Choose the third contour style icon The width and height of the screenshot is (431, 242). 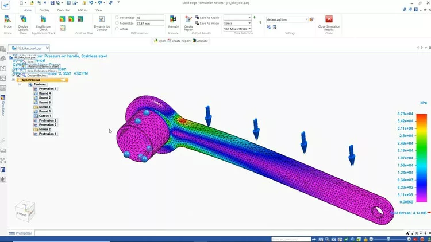(80, 19)
